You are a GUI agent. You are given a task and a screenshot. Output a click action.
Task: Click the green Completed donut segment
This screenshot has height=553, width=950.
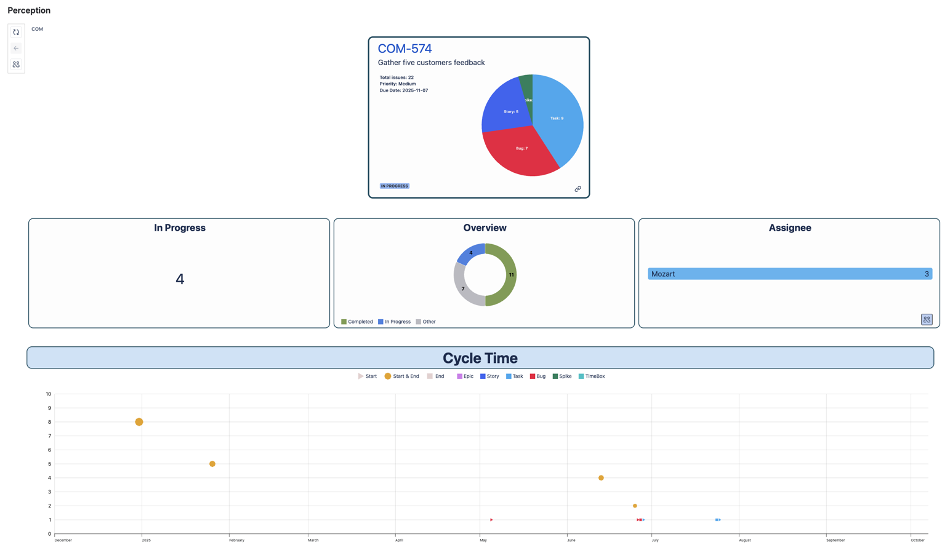[x=510, y=275]
